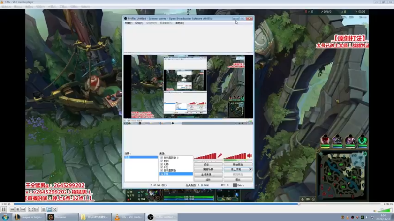Screen dimensions: 394x221
Task: Click the 插件 plugins button
Action: [208, 180]
